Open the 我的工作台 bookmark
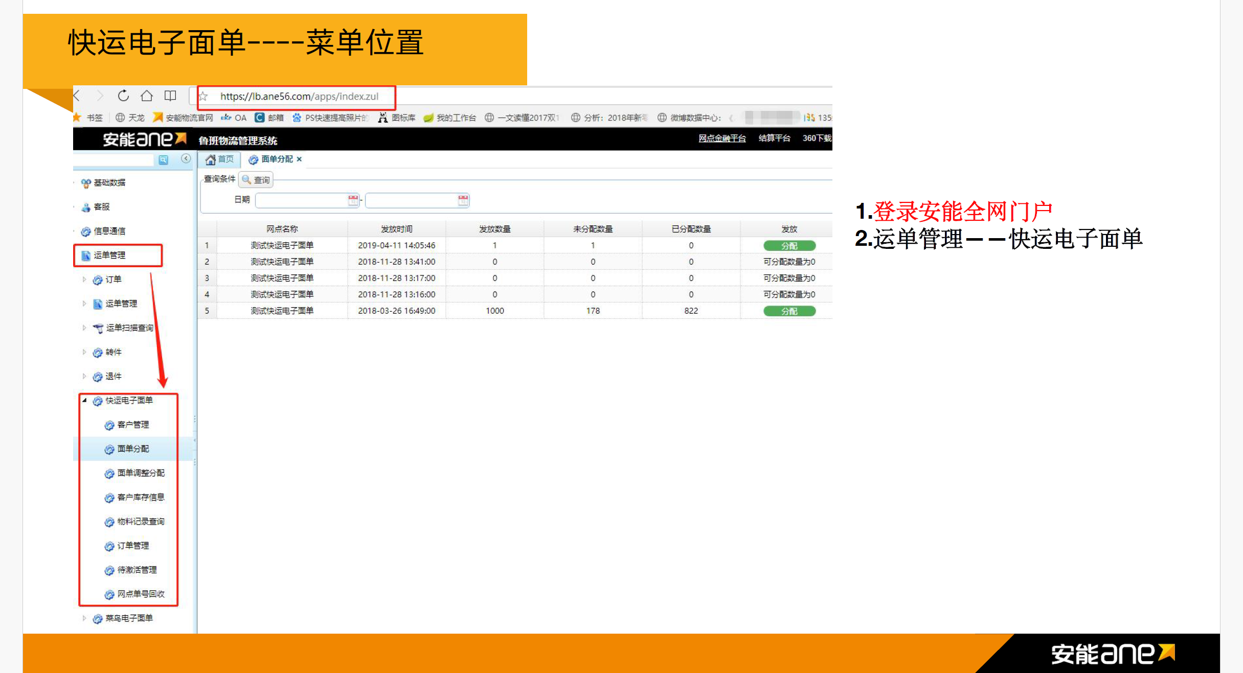The height and width of the screenshot is (673, 1243). 450,118
